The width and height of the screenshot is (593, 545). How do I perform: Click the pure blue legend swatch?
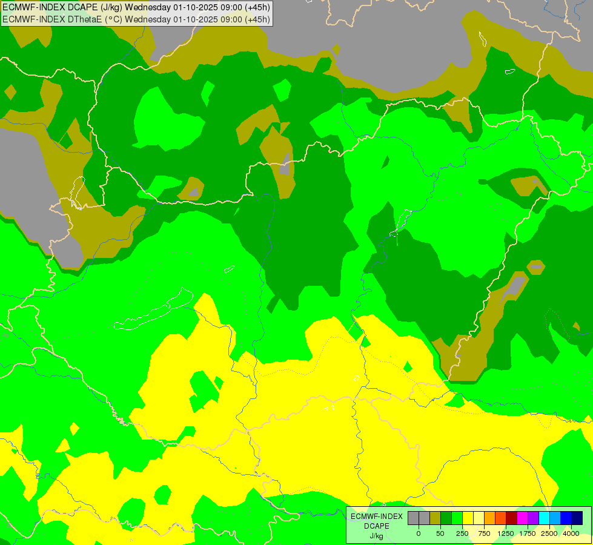566,518
